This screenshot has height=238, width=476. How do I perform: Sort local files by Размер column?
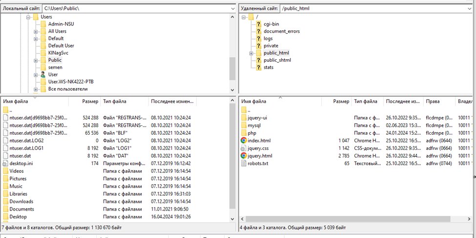tap(90, 101)
